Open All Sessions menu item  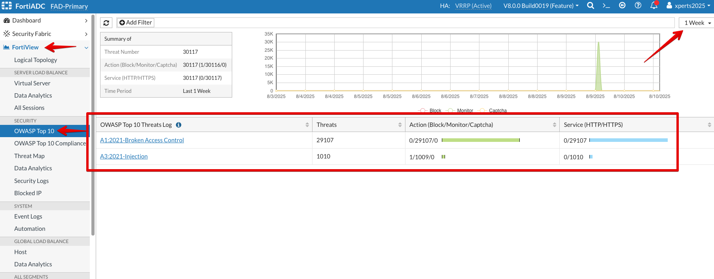(x=29, y=108)
